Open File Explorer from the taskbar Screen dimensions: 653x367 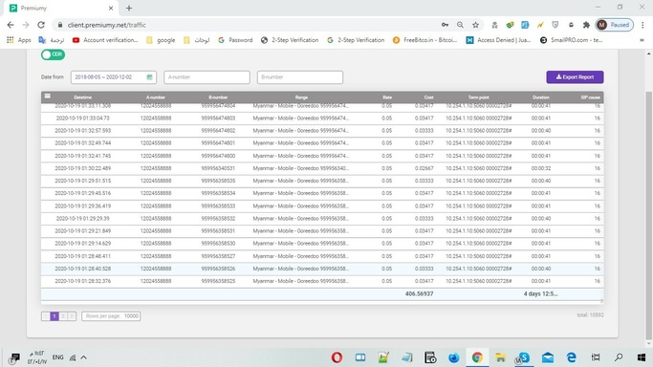tap(501, 357)
